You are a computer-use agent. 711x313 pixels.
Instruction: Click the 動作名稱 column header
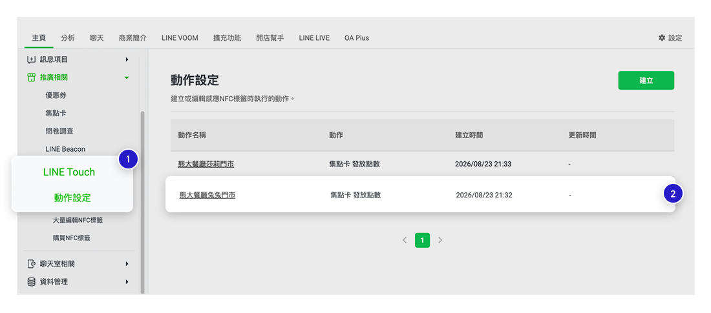click(x=193, y=135)
